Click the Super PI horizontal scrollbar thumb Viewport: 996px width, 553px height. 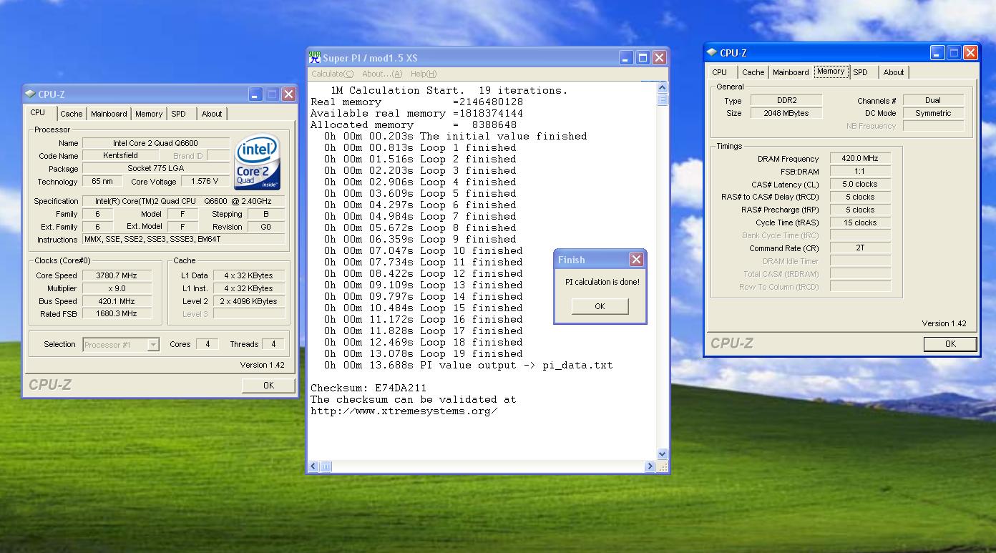click(x=326, y=466)
